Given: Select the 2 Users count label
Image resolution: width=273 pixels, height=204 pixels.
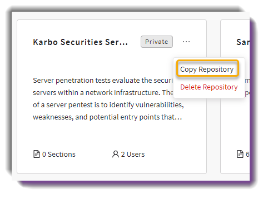Looking at the screenshot, I should (133, 155).
